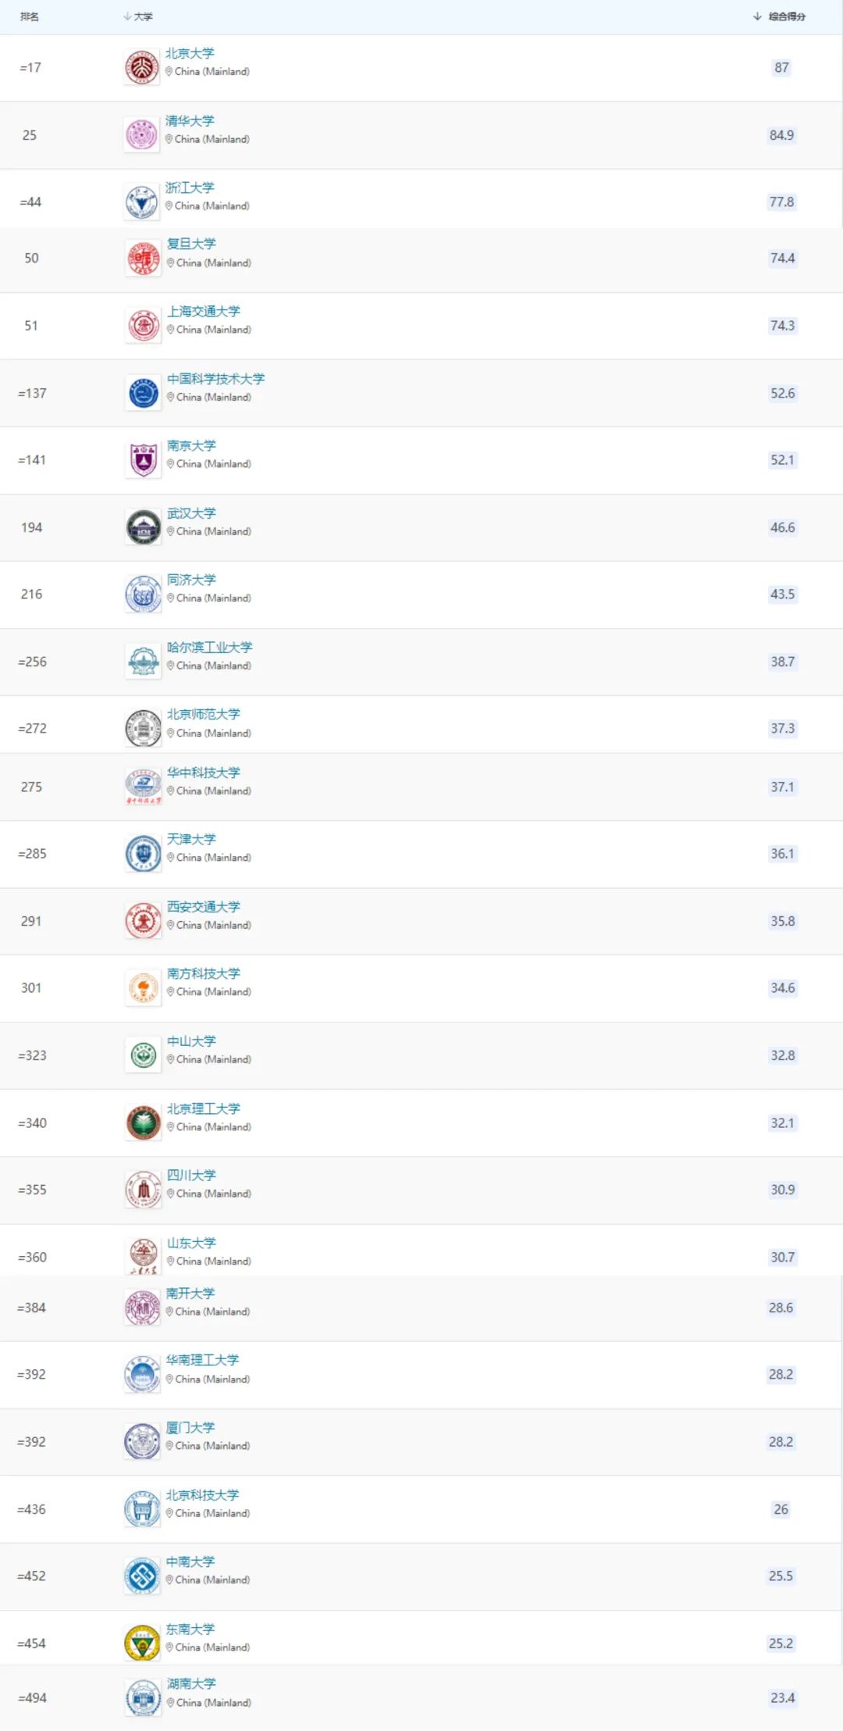Viewport: 843px width, 1731px height.
Task: Click the Tsinghua University (清华大学) purple logo
Action: [x=141, y=135]
